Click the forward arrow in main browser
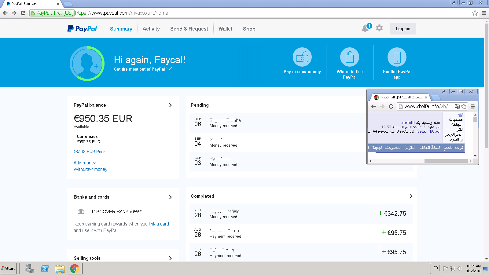489x275 pixels. click(14, 13)
